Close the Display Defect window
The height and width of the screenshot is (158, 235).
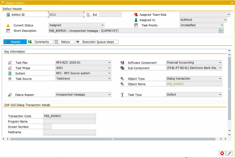click(232, 3)
